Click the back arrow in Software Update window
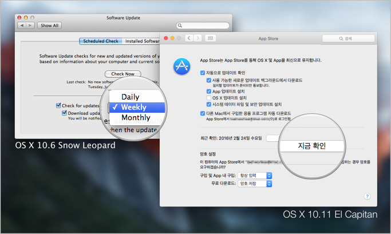Viewport: 391px width, 234px height. (22, 25)
